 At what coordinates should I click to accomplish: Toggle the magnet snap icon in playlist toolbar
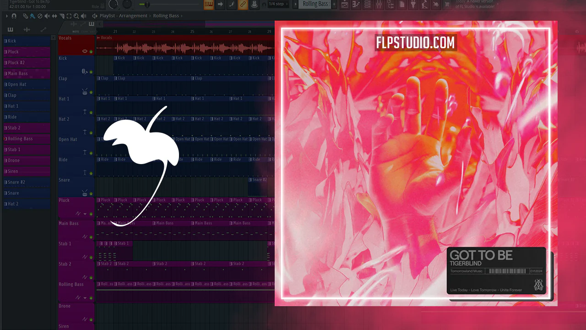point(14,16)
